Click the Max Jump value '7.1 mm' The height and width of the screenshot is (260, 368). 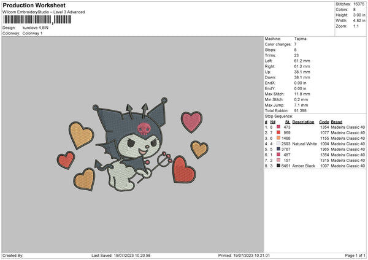coord(301,105)
